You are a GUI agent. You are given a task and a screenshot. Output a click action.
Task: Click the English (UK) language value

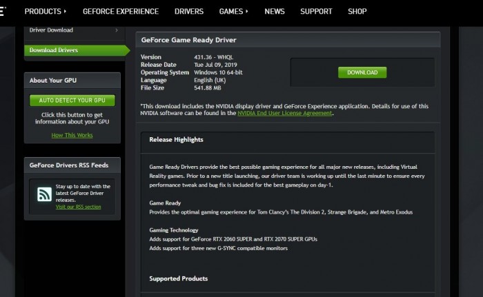tap(210, 80)
